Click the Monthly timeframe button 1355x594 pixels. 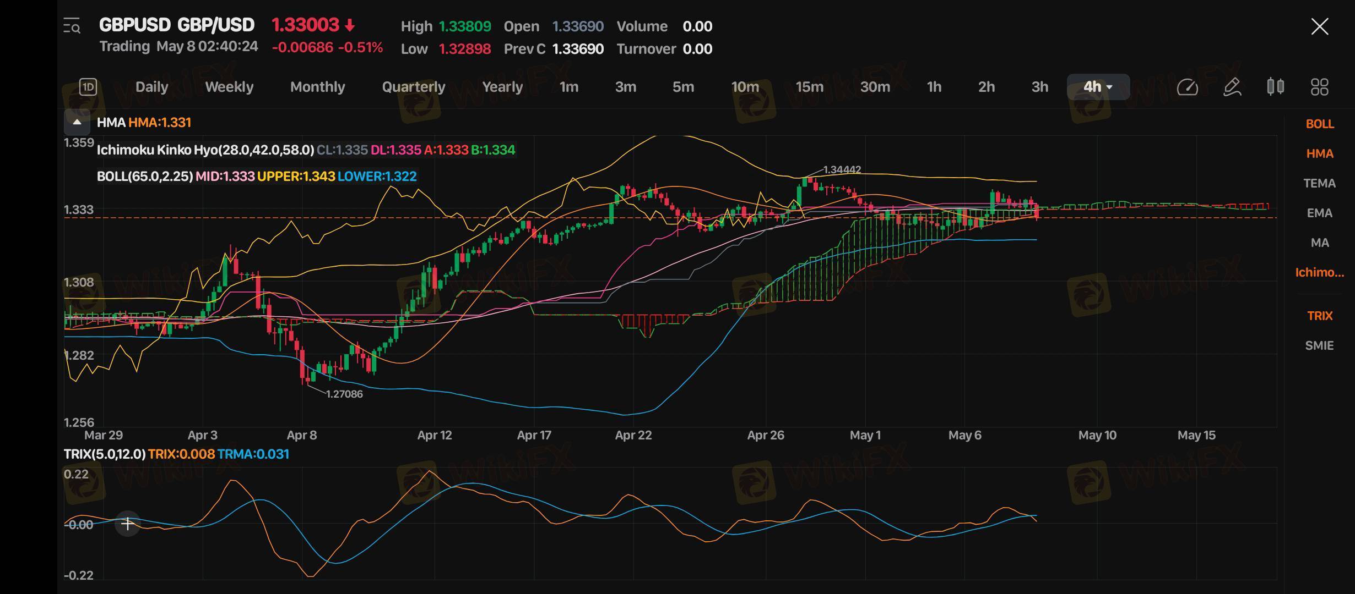click(317, 87)
